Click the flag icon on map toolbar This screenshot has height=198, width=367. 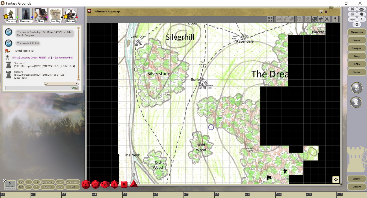[321, 19]
